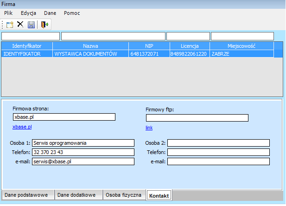This screenshot has width=286, height=206.
Task: Open the Edycja menu
Action: tap(28, 13)
